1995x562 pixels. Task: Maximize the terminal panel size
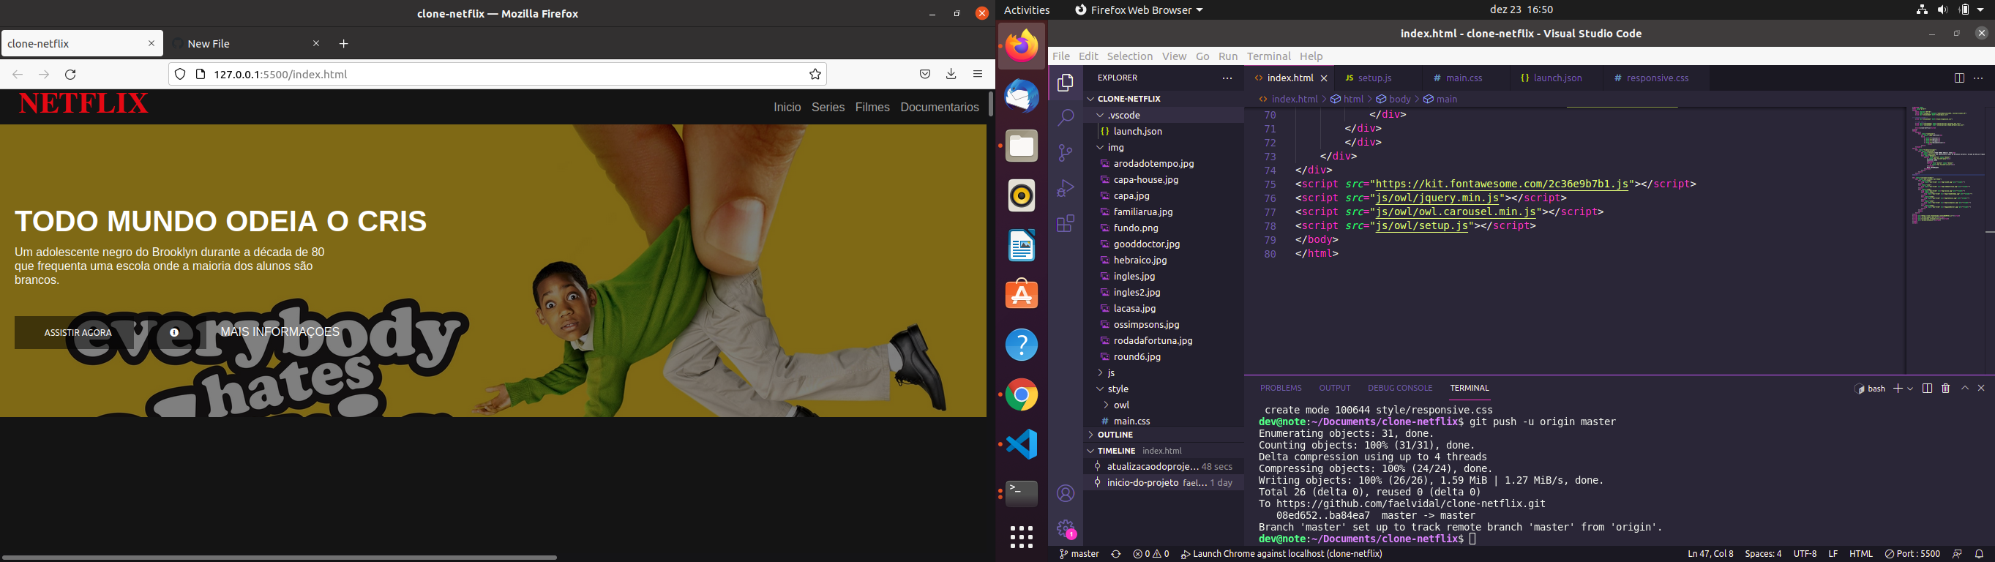coord(1965,389)
